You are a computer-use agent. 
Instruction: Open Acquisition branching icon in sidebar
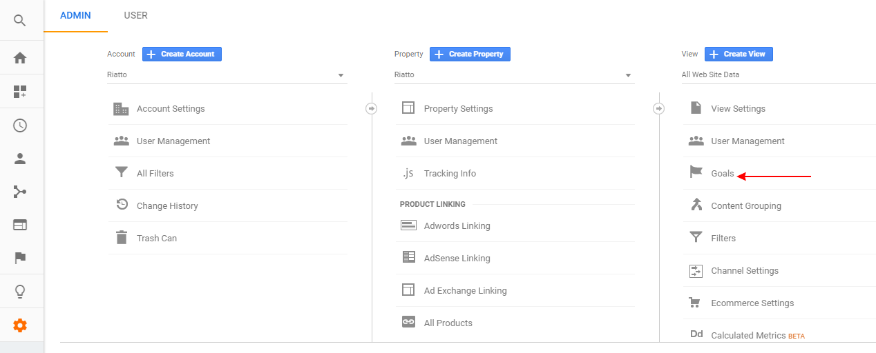(x=20, y=192)
